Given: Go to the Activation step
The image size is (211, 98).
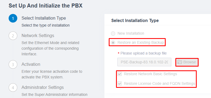Looking at the screenshot, I should (x=31, y=64).
